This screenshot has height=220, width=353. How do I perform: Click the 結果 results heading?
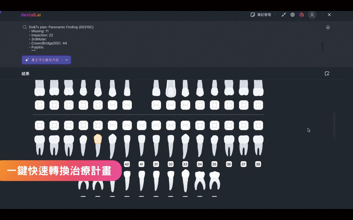tap(25, 74)
